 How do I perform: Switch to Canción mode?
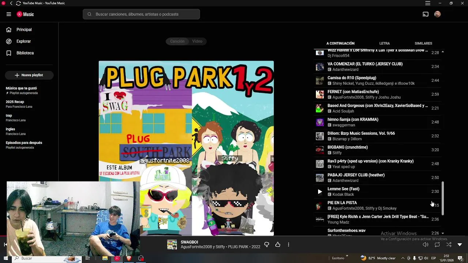[x=177, y=41]
